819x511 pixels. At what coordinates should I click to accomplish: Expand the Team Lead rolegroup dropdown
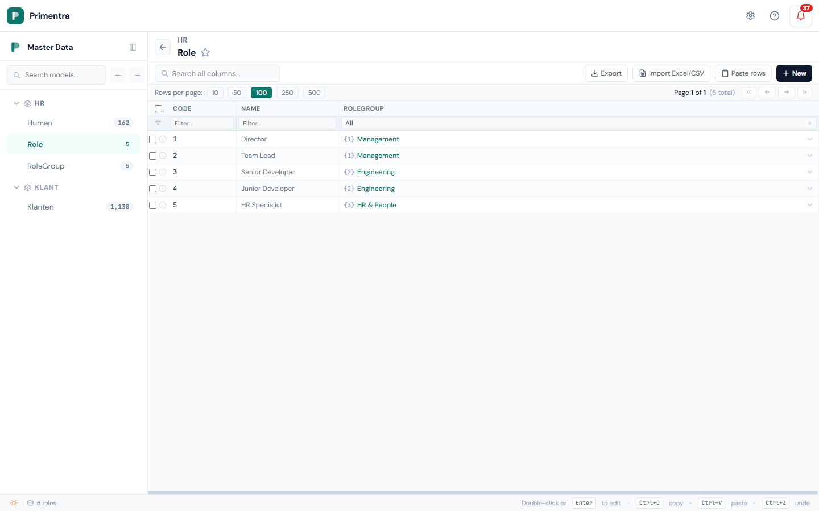point(809,156)
